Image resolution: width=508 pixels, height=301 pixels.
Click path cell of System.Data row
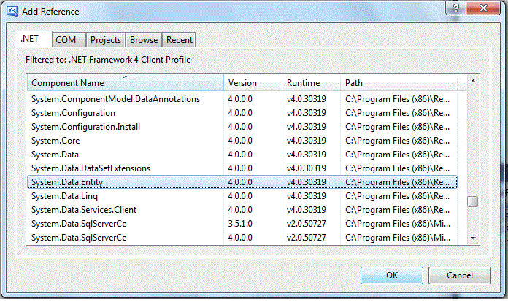pyautogui.click(x=398, y=155)
